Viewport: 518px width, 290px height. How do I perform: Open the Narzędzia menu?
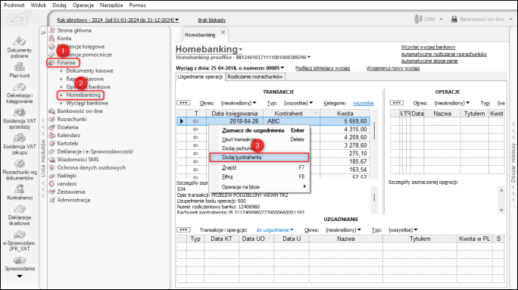coord(111,5)
